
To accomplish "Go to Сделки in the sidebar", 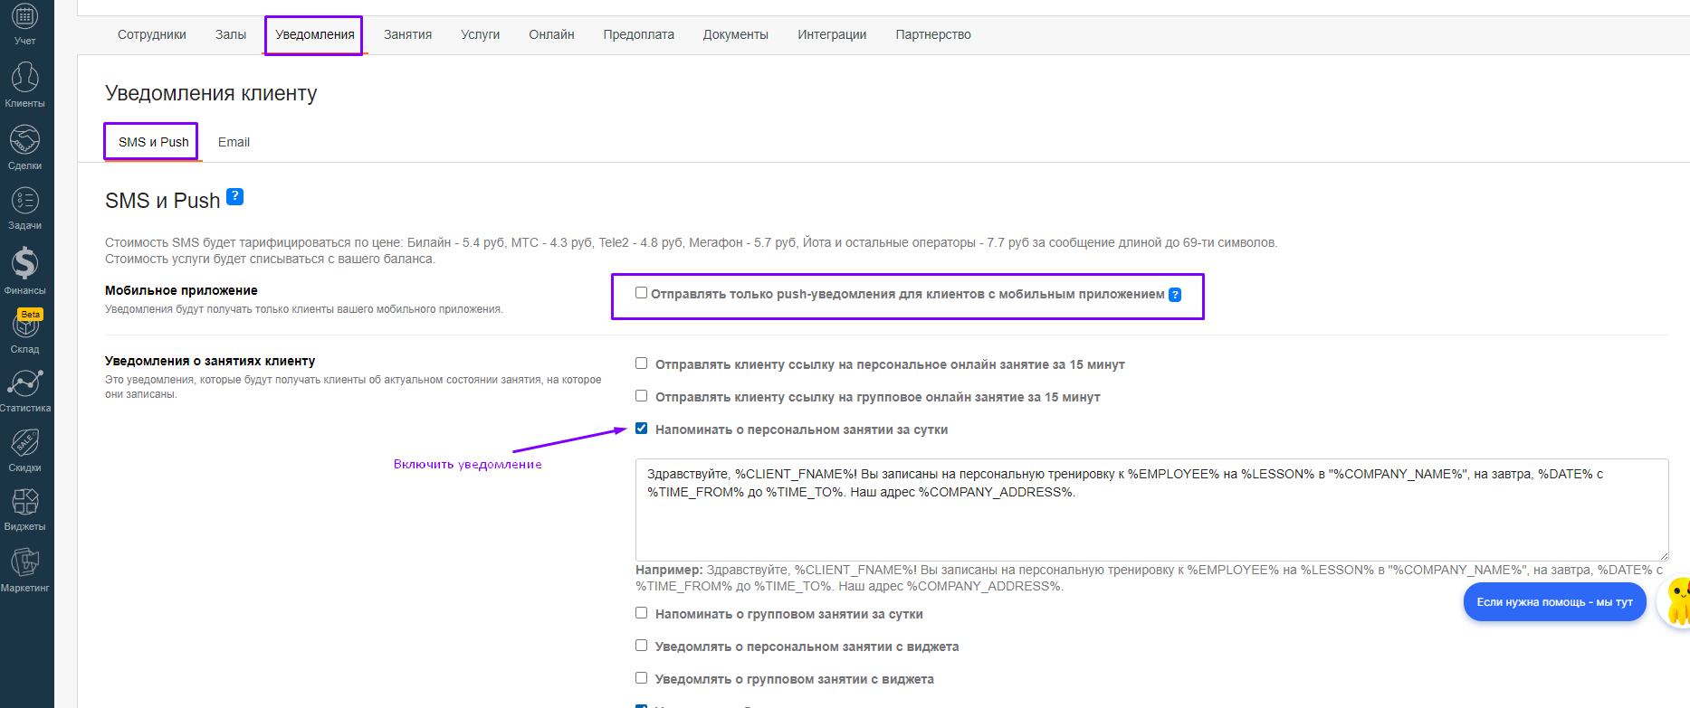I will pos(24,146).
